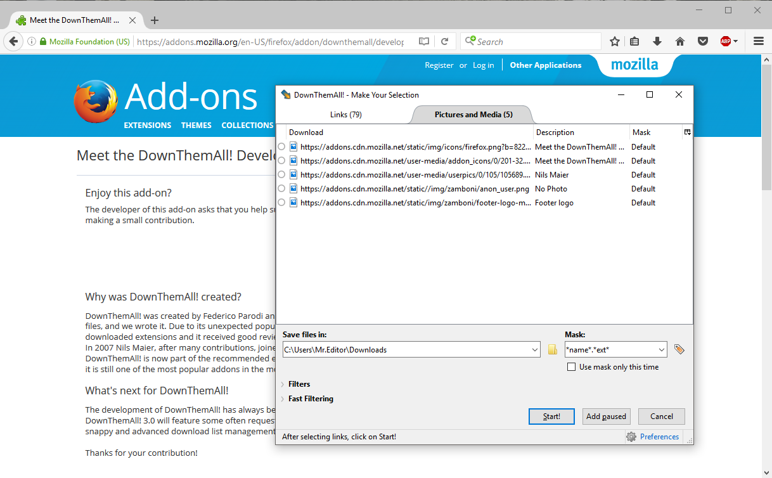The height and width of the screenshot is (478, 772).
Task: Click the mozilla logo tab link
Action: pyautogui.click(x=634, y=65)
